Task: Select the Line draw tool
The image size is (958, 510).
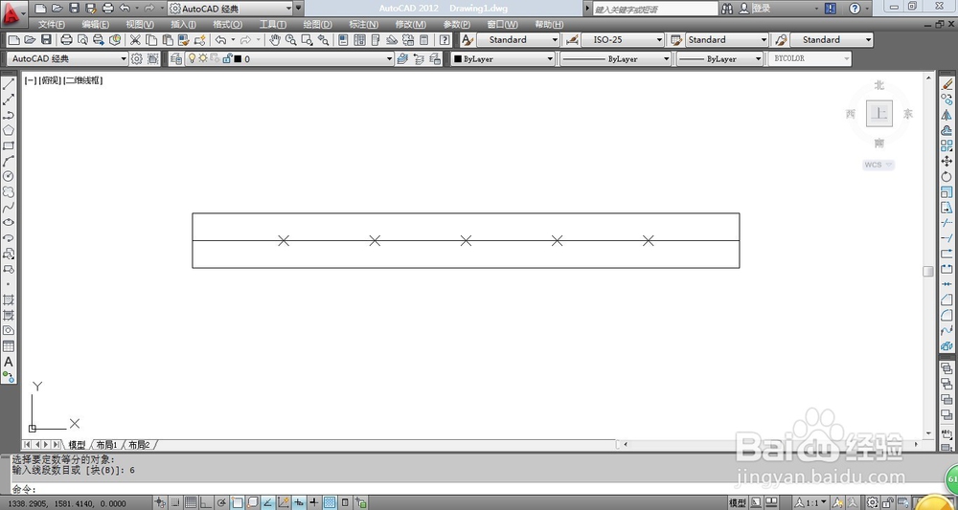Action: tap(9, 84)
